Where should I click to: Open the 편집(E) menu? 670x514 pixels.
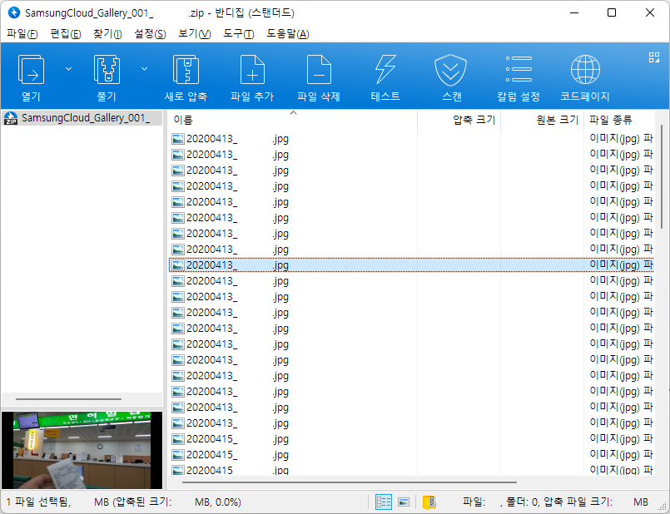66,34
